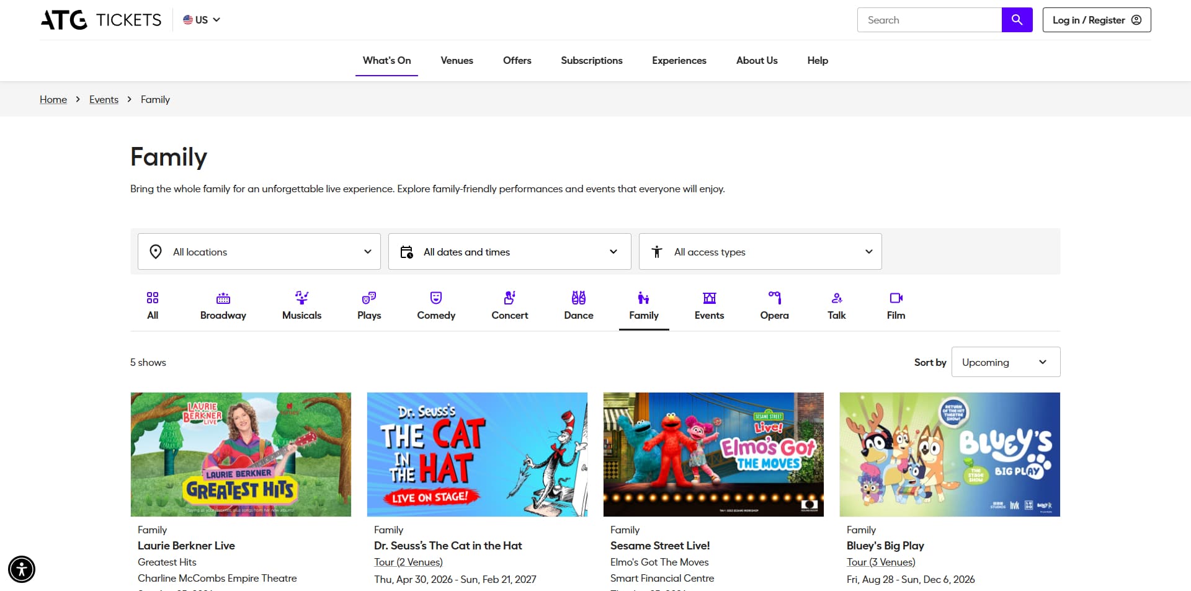Select the Dance shoes icon
Image resolution: width=1191 pixels, height=591 pixels.
(x=579, y=298)
